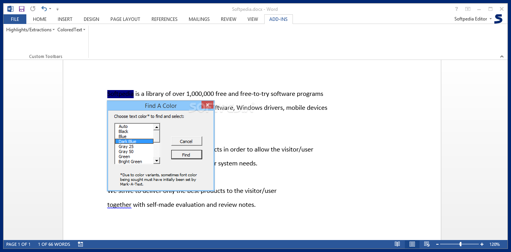This screenshot has width=511, height=252.
Task: Select Blue in the color list
Action: coord(134,136)
